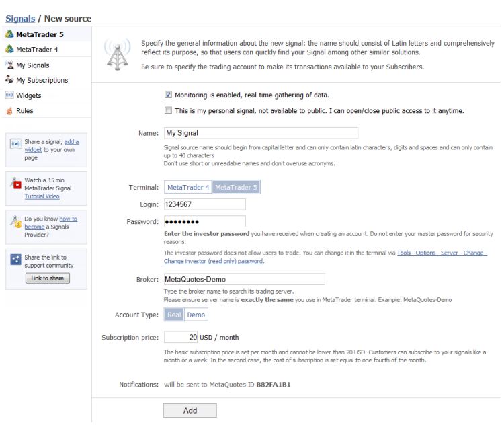This screenshot has width=502, height=433.
Task: Open the Tutorial Video link
Action: (x=42, y=196)
